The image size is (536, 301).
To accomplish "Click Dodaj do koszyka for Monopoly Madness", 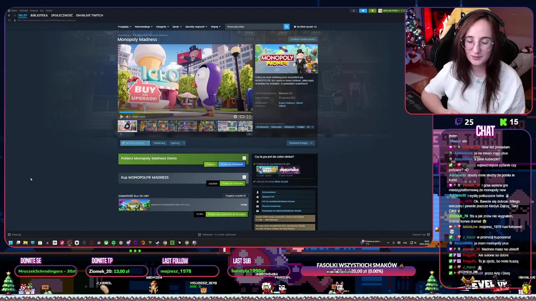I will (x=232, y=184).
